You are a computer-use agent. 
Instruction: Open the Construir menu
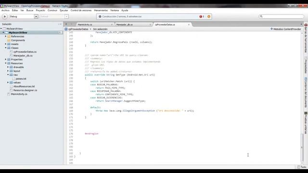coord(52,11)
